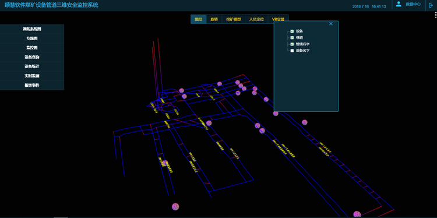Open 监控图 in the sidebar
Viewport: 437px width, 218px height.
point(32,48)
